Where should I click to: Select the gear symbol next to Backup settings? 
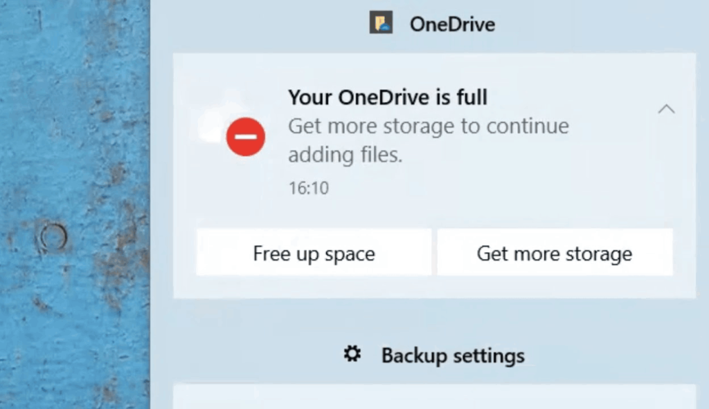pos(353,354)
